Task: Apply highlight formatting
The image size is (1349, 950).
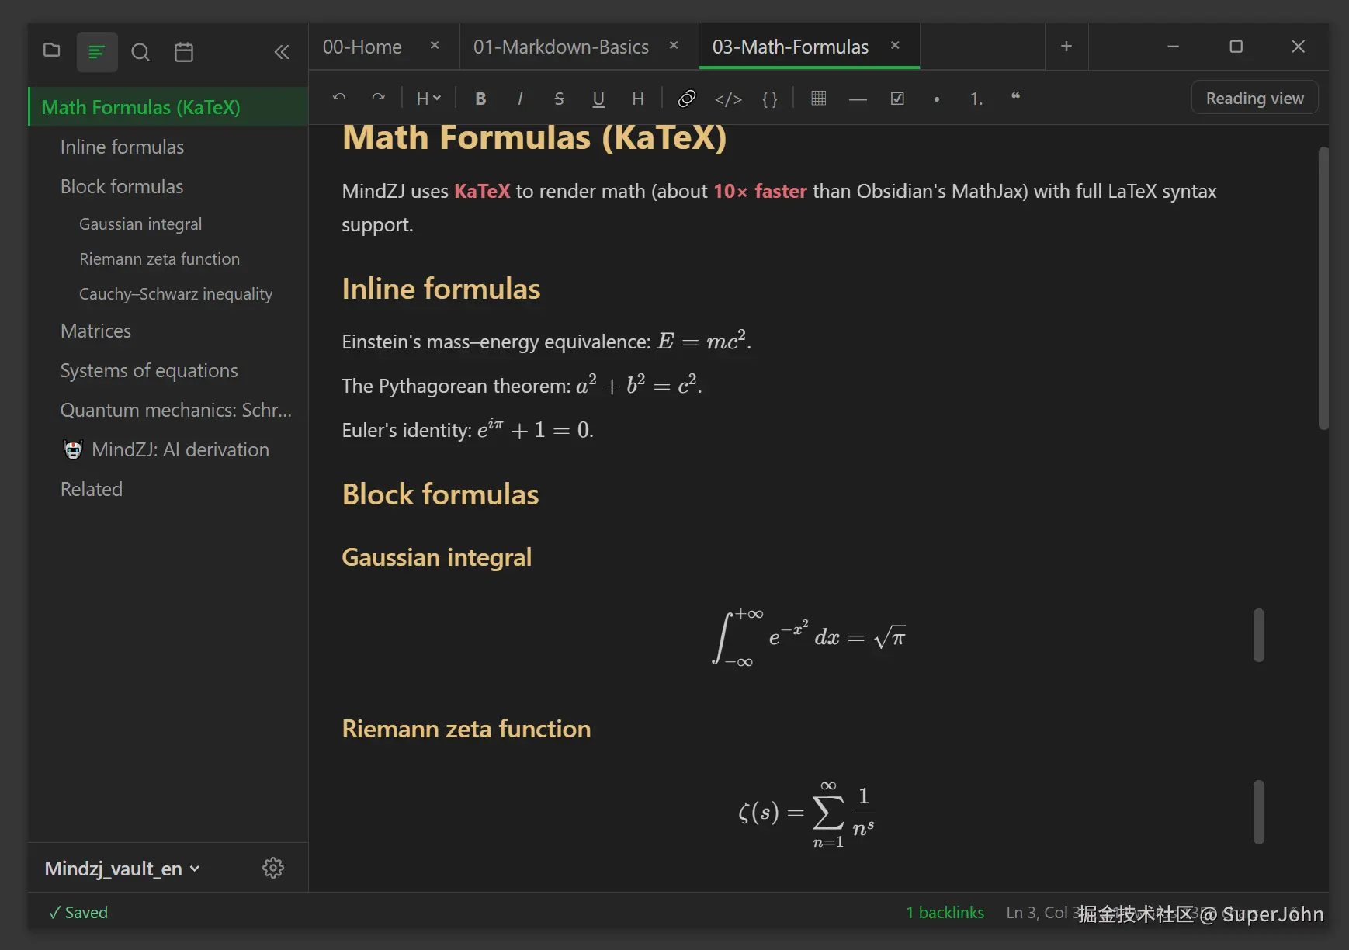Action: coord(638,98)
